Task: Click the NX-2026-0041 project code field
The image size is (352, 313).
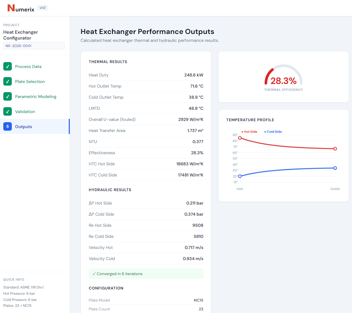Action: point(34,45)
